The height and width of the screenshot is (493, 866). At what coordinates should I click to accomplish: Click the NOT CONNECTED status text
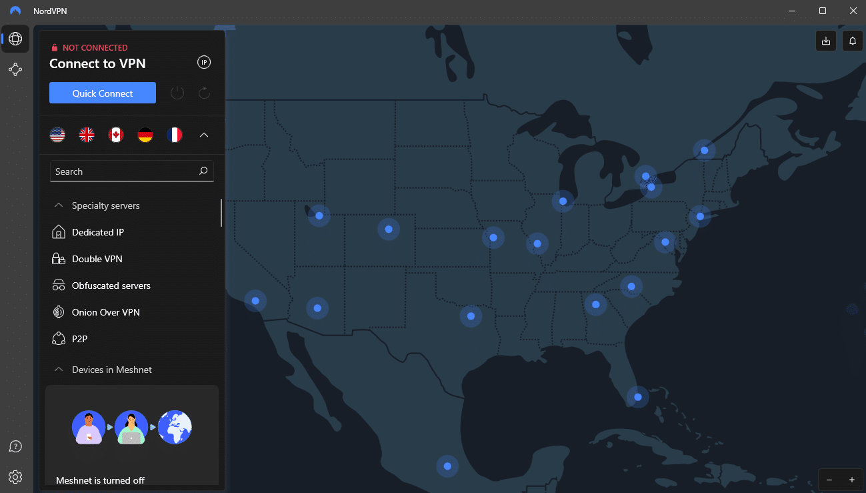(95, 48)
